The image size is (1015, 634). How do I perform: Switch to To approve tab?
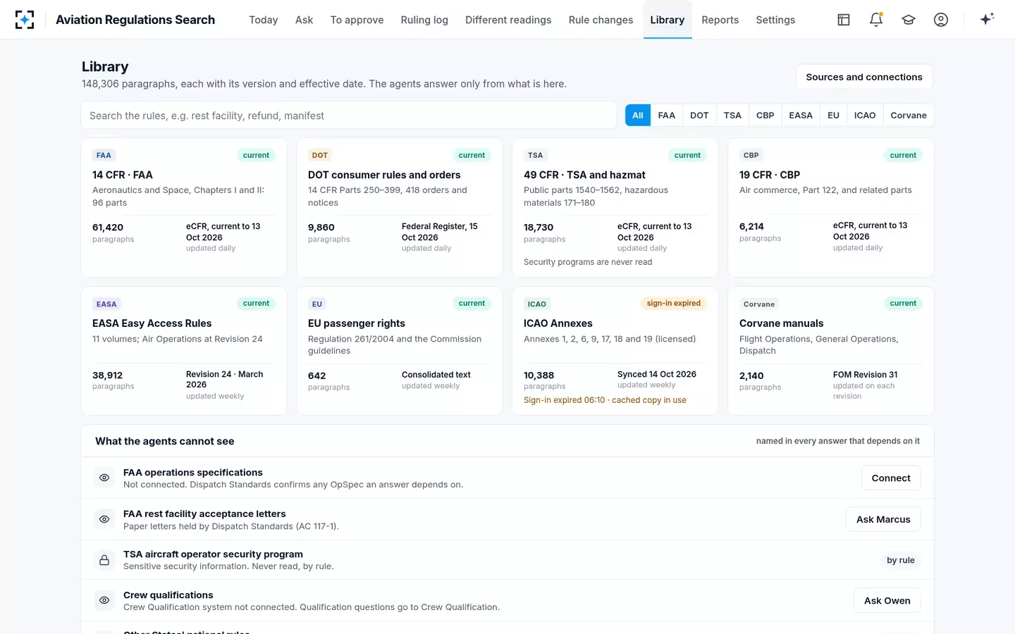coord(357,20)
